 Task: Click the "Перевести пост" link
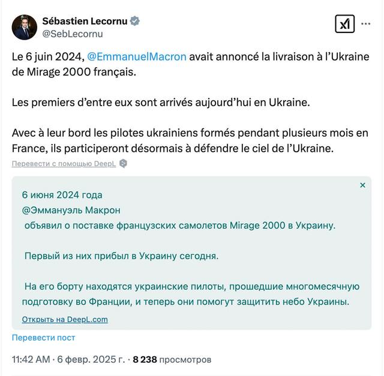tap(43, 338)
